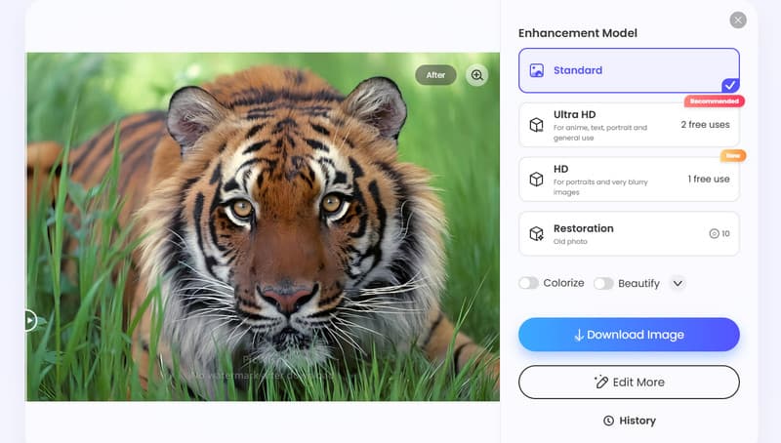Click the checkmark on the Standard card

pyautogui.click(x=730, y=85)
